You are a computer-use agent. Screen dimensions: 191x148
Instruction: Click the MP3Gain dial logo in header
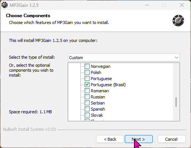coord(178,21)
